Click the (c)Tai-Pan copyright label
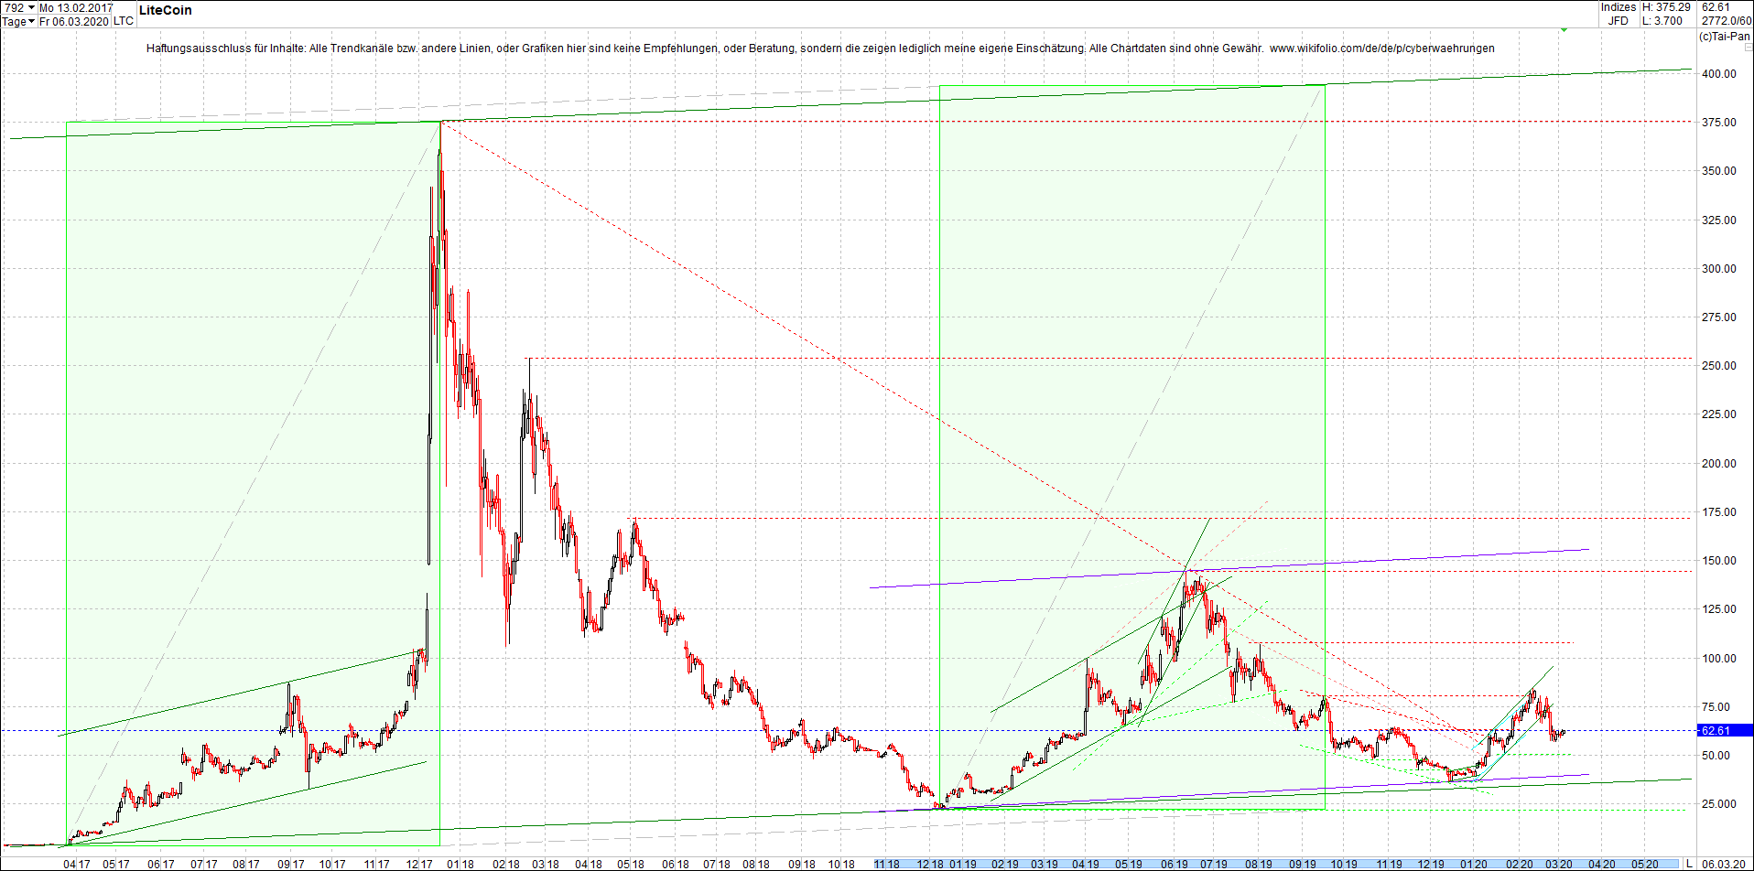 click(x=1725, y=36)
